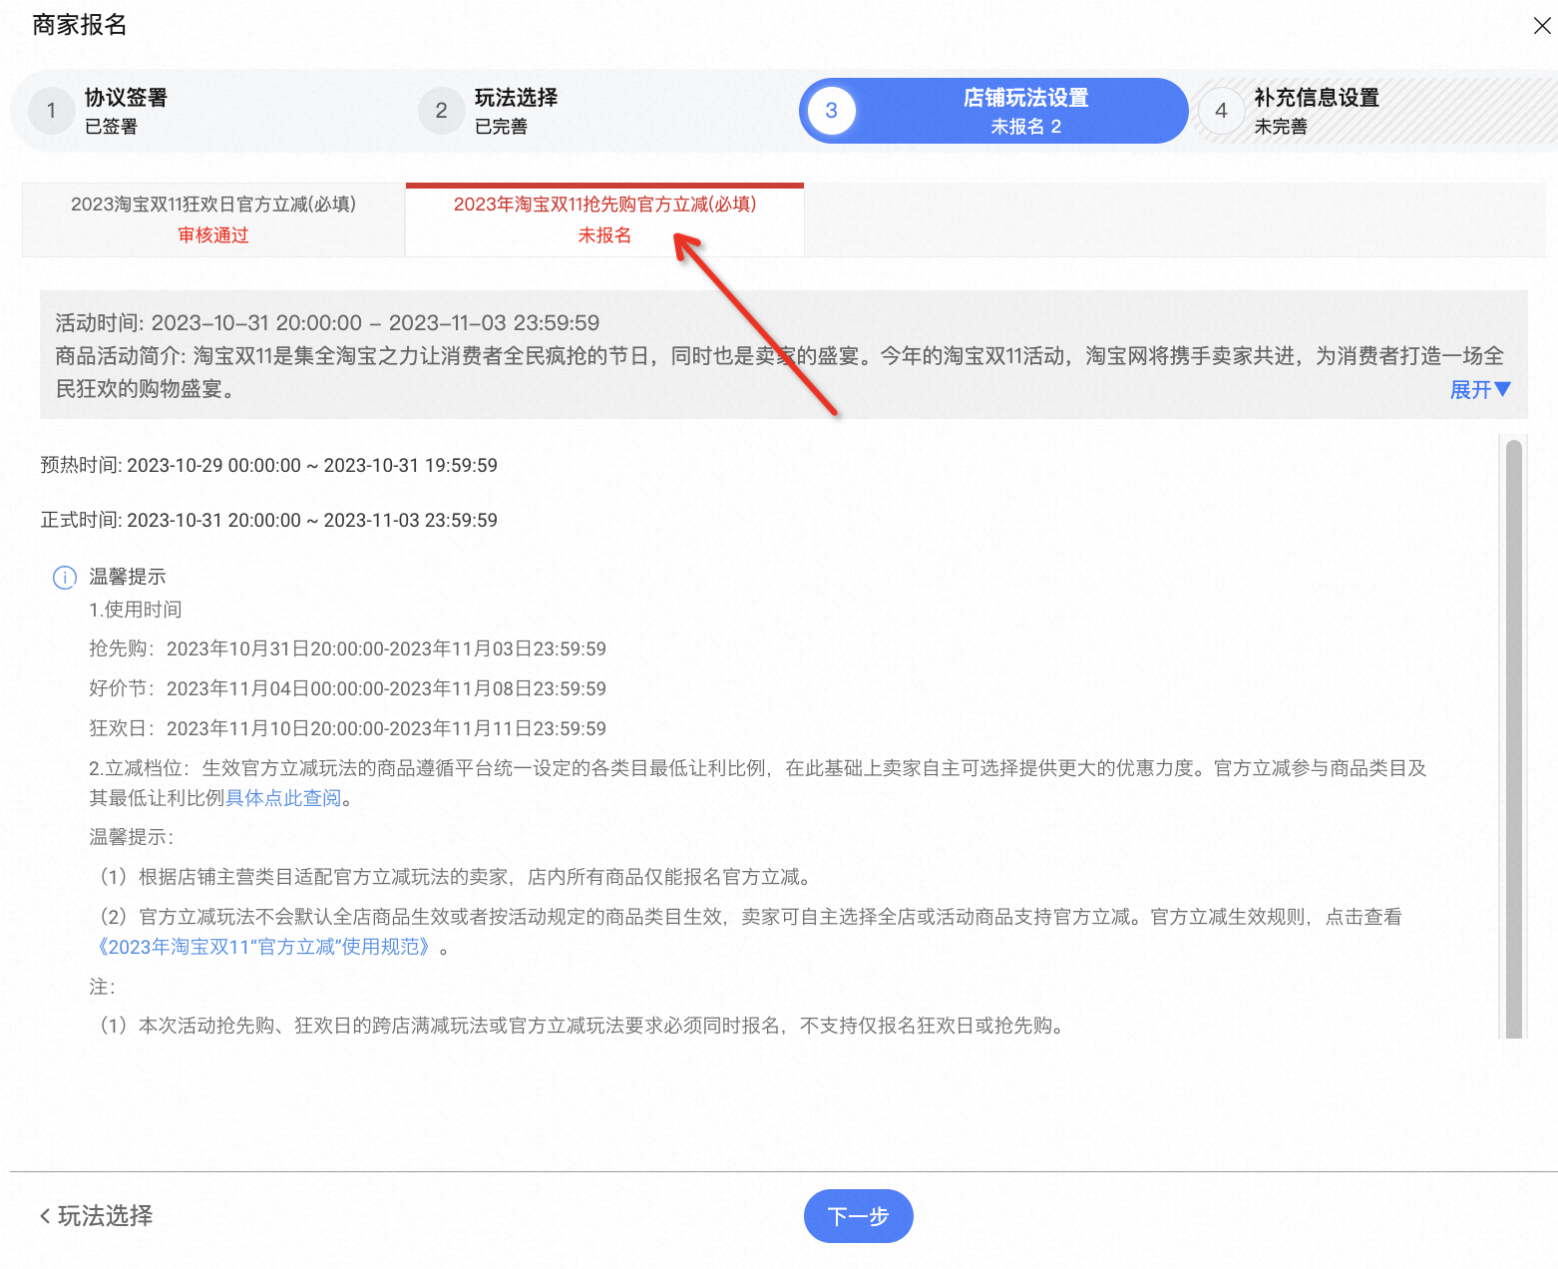This screenshot has height=1269, width=1558.
Task: Go to the 玩法选择 step label in the progress bar
Action: pos(516,98)
